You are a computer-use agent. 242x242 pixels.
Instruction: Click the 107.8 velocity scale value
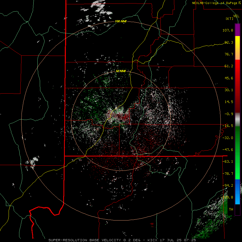tap(228, 30)
